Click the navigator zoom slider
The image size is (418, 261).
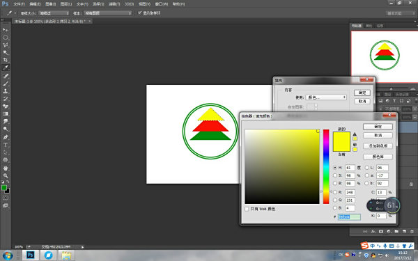pyautogui.click(x=391, y=88)
